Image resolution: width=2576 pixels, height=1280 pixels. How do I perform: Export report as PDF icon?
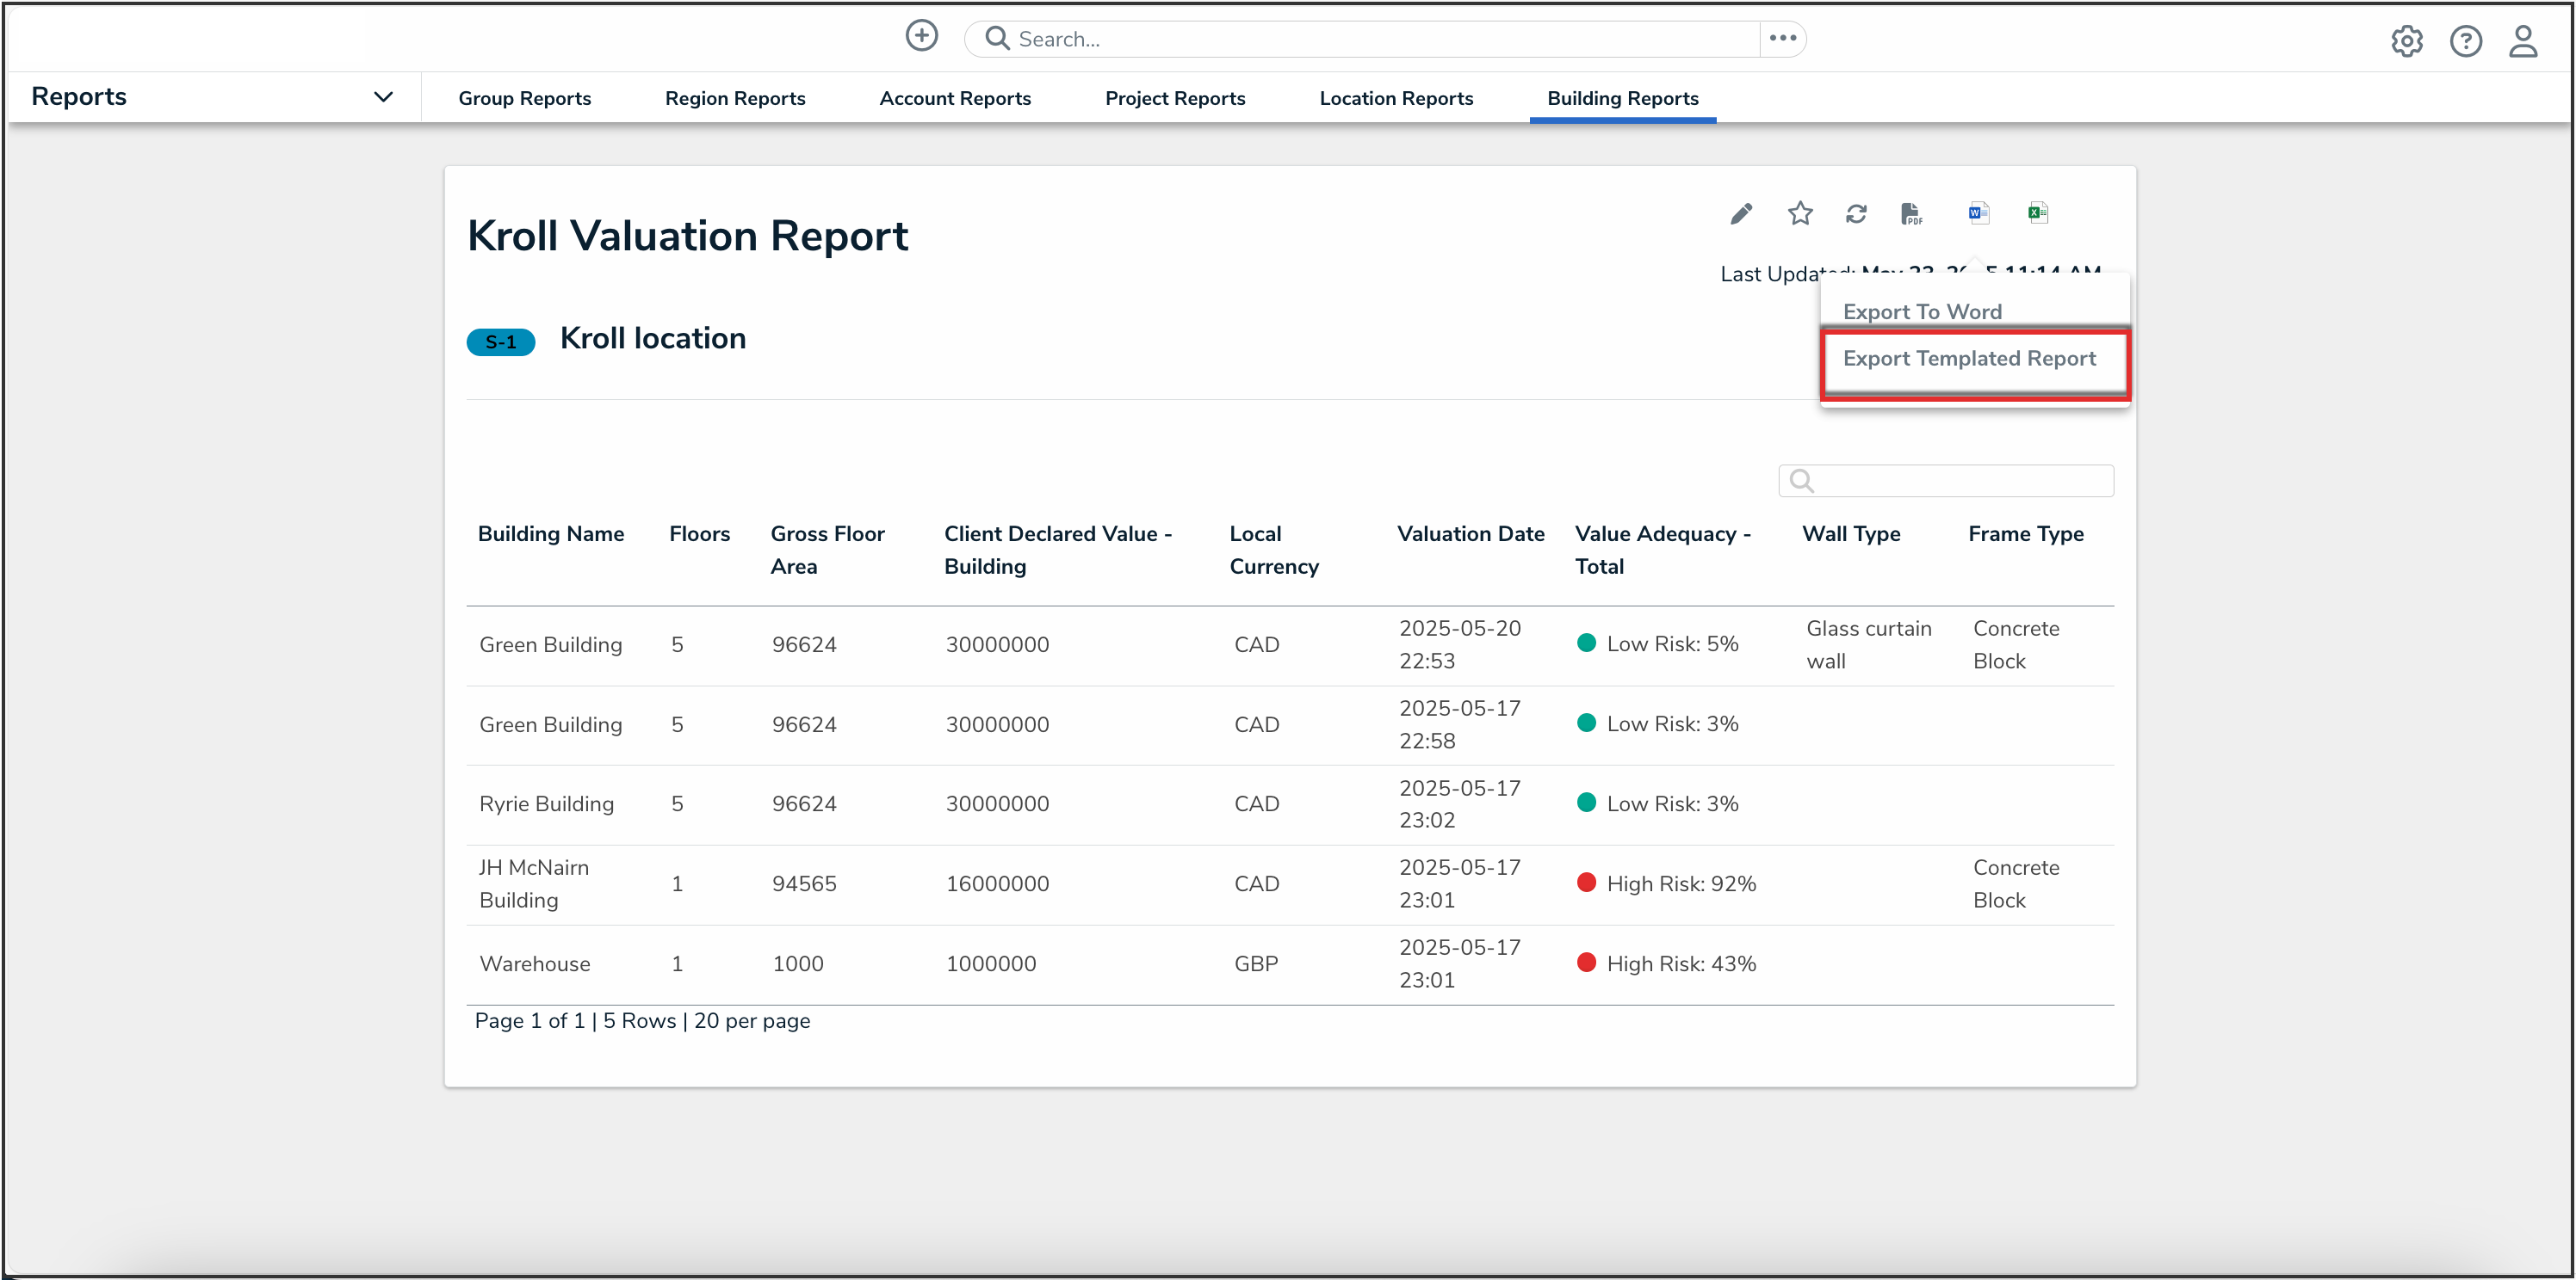1911,214
